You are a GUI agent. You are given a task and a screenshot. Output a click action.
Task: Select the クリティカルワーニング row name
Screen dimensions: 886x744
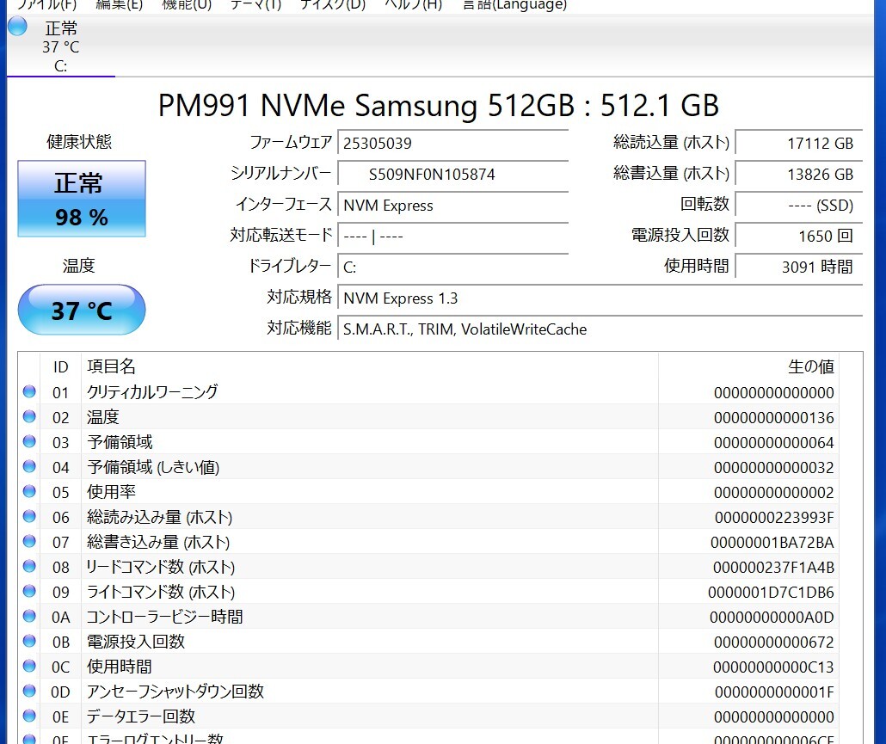click(152, 391)
